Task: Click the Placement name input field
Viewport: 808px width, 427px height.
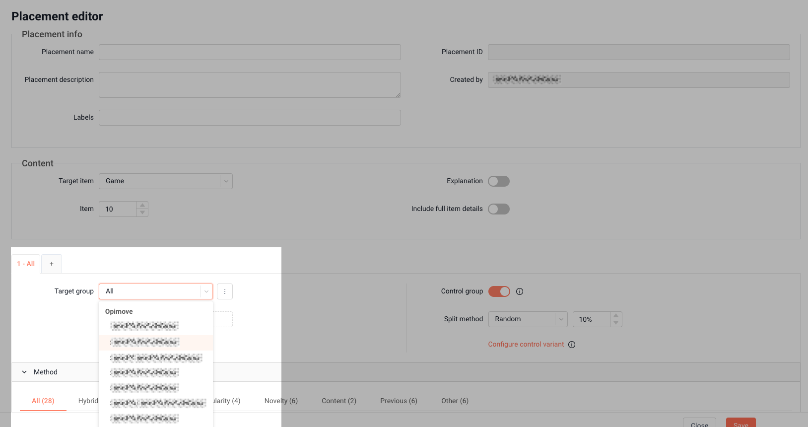Action: 250,52
